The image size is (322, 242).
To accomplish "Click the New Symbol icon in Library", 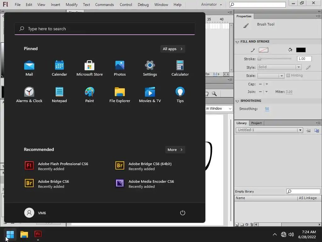I will point(237,224).
